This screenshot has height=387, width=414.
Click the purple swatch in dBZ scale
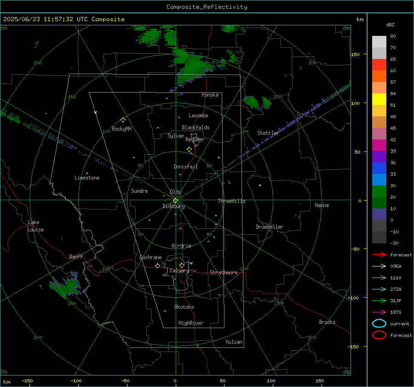379,156
